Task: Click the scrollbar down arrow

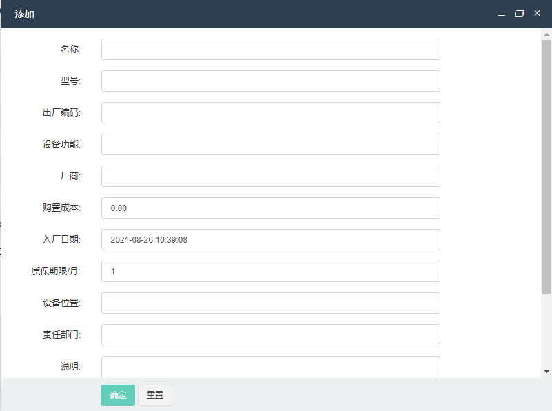Action: coord(546,372)
